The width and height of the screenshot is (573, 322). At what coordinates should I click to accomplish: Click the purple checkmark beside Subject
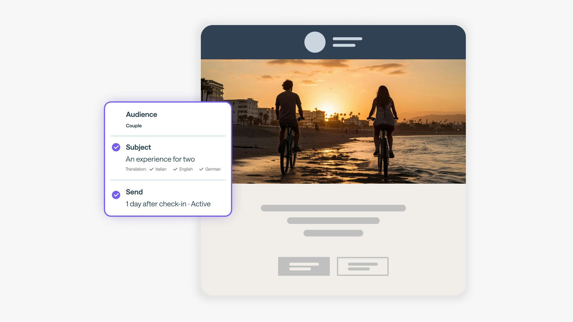(x=116, y=147)
